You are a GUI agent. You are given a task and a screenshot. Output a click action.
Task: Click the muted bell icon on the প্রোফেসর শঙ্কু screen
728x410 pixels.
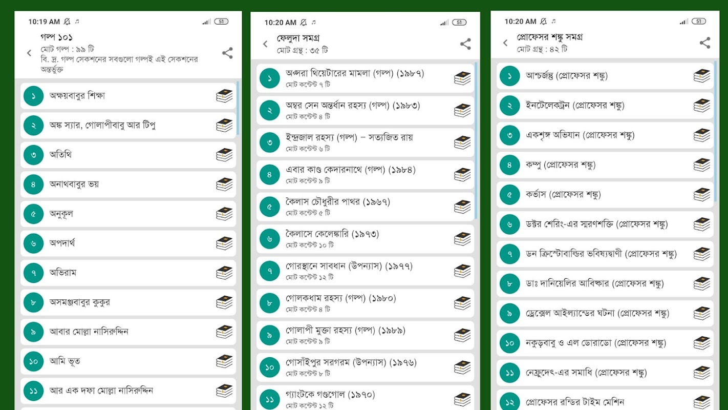coord(544,21)
